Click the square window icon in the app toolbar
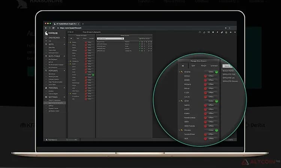The height and width of the screenshot is (168, 281). (x=200, y=32)
